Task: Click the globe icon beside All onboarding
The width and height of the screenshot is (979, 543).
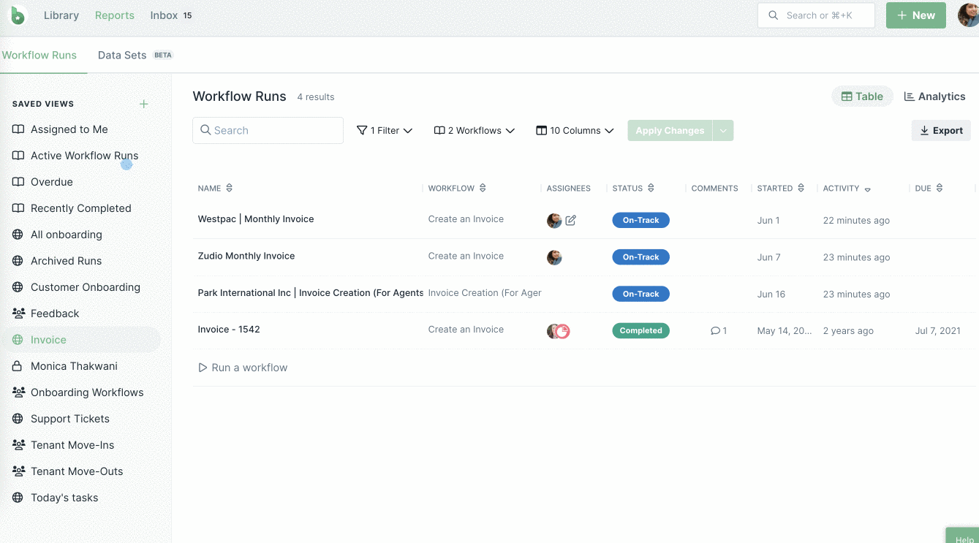Action: pyautogui.click(x=18, y=235)
